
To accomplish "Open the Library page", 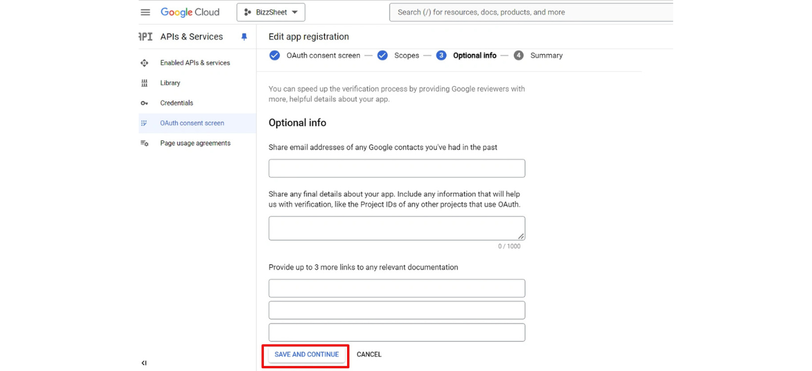I will (170, 83).
